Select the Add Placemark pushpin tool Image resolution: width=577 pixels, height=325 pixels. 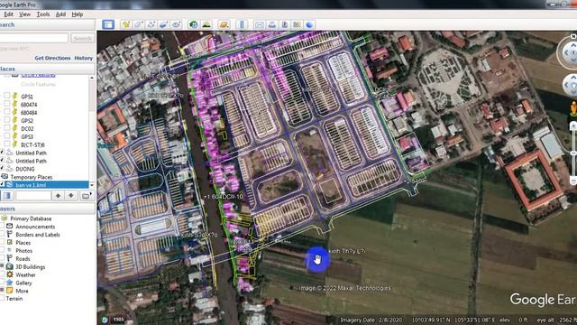(x=126, y=24)
